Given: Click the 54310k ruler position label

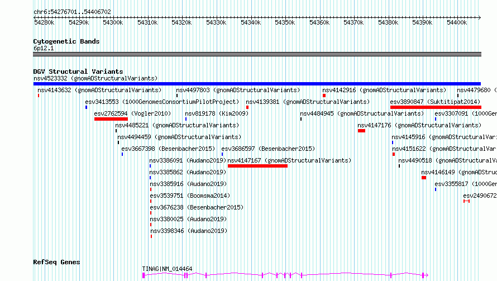Looking at the screenshot, I should (147, 22).
